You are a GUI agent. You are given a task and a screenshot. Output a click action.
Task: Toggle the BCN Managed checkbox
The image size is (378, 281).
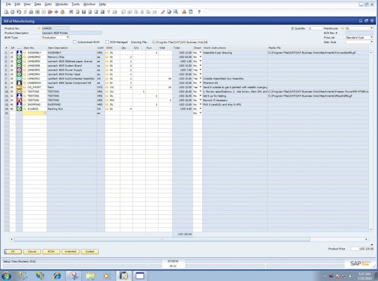click(107, 41)
